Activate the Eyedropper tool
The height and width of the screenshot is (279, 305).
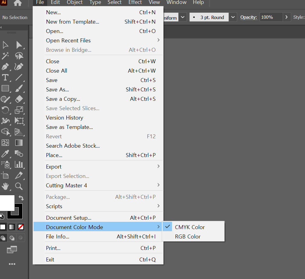tap(5, 154)
